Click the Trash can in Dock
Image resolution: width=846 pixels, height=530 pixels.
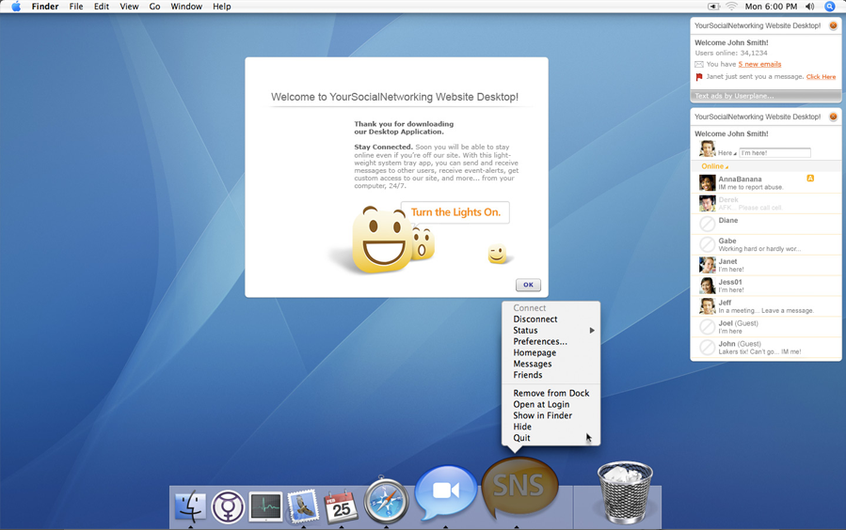[624, 492]
